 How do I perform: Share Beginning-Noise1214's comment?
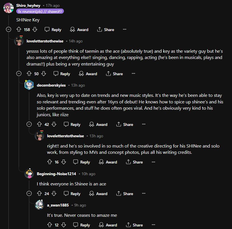[x=125, y=194]
